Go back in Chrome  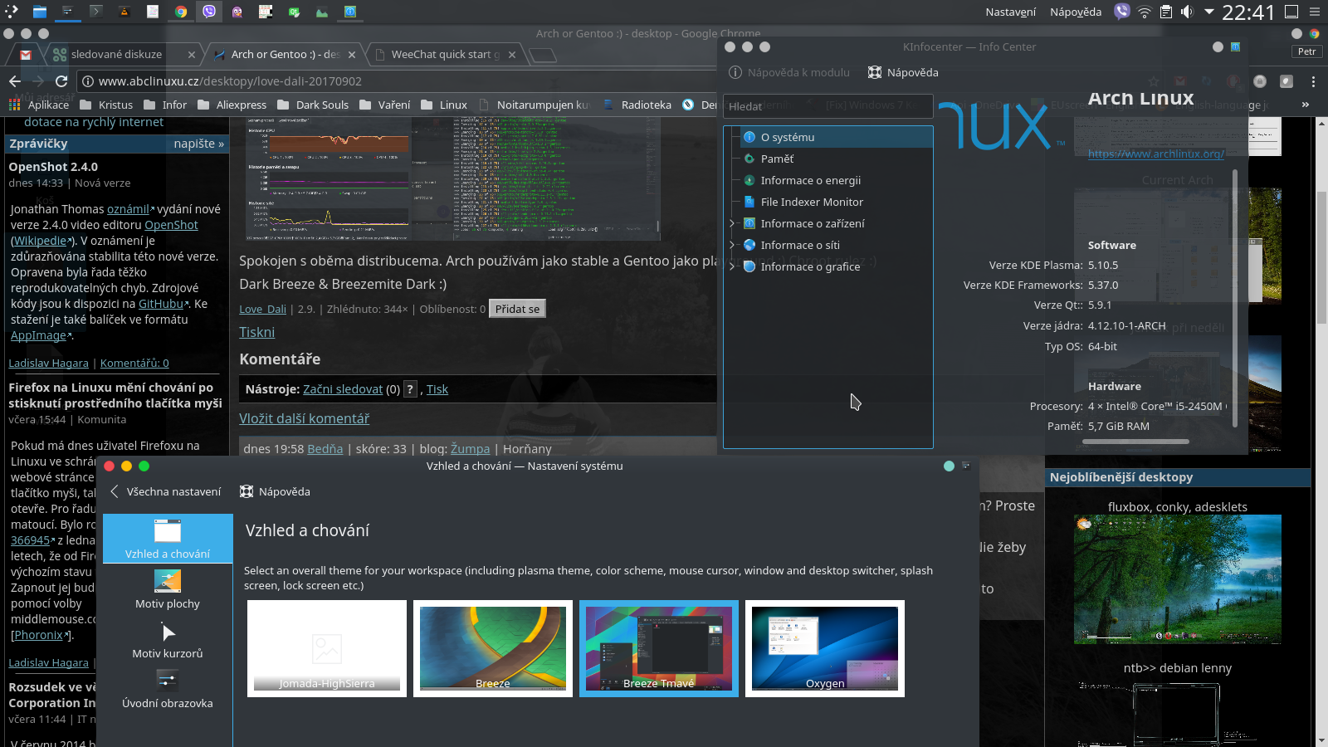14,81
